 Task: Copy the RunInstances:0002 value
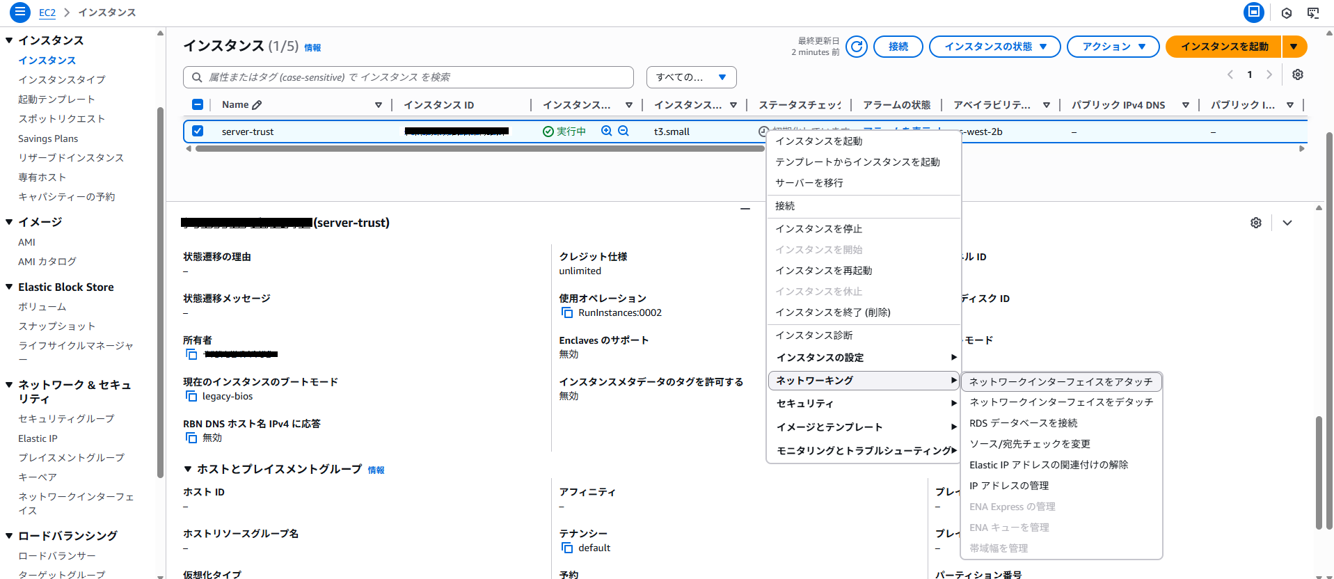[x=567, y=312]
